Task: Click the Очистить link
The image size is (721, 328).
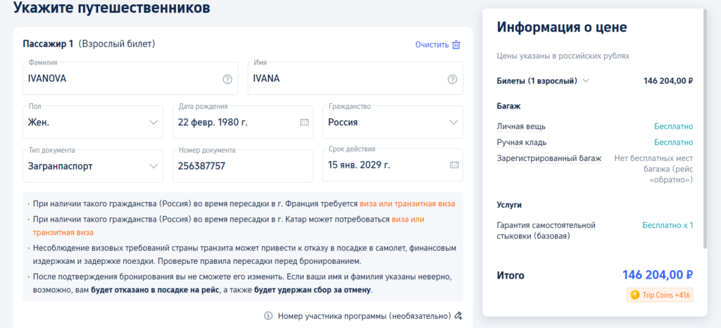Action: (432, 44)
